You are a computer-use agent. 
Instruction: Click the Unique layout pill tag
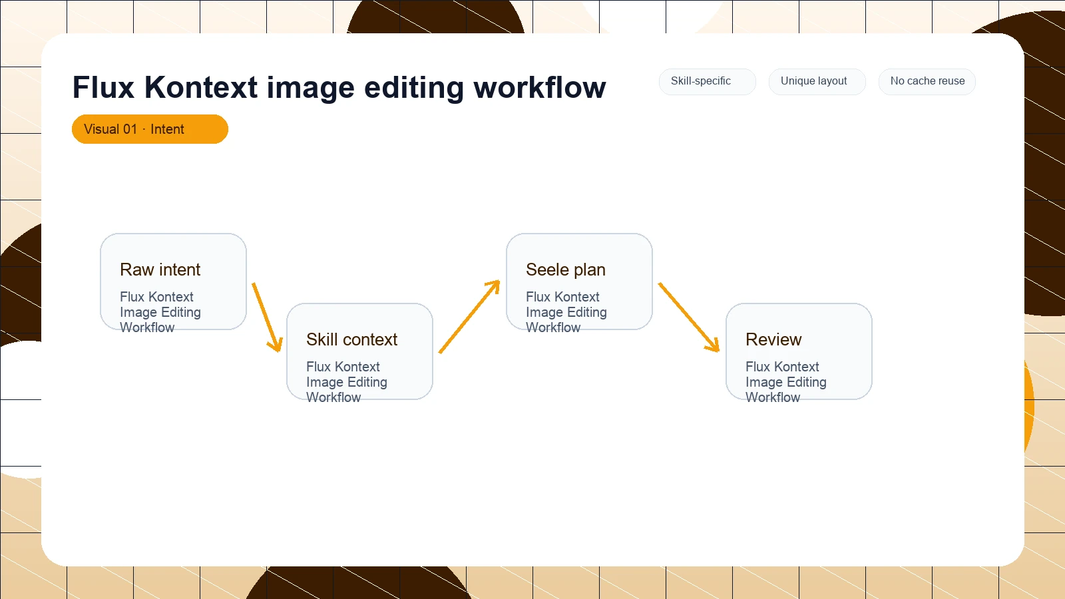[817, 81]
